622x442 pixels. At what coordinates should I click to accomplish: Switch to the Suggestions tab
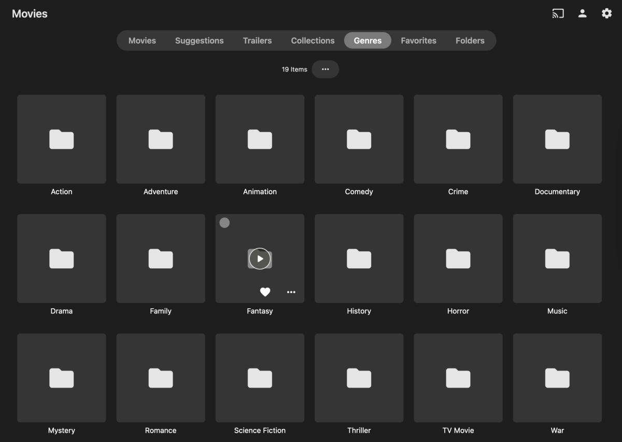tap(199, 40)
